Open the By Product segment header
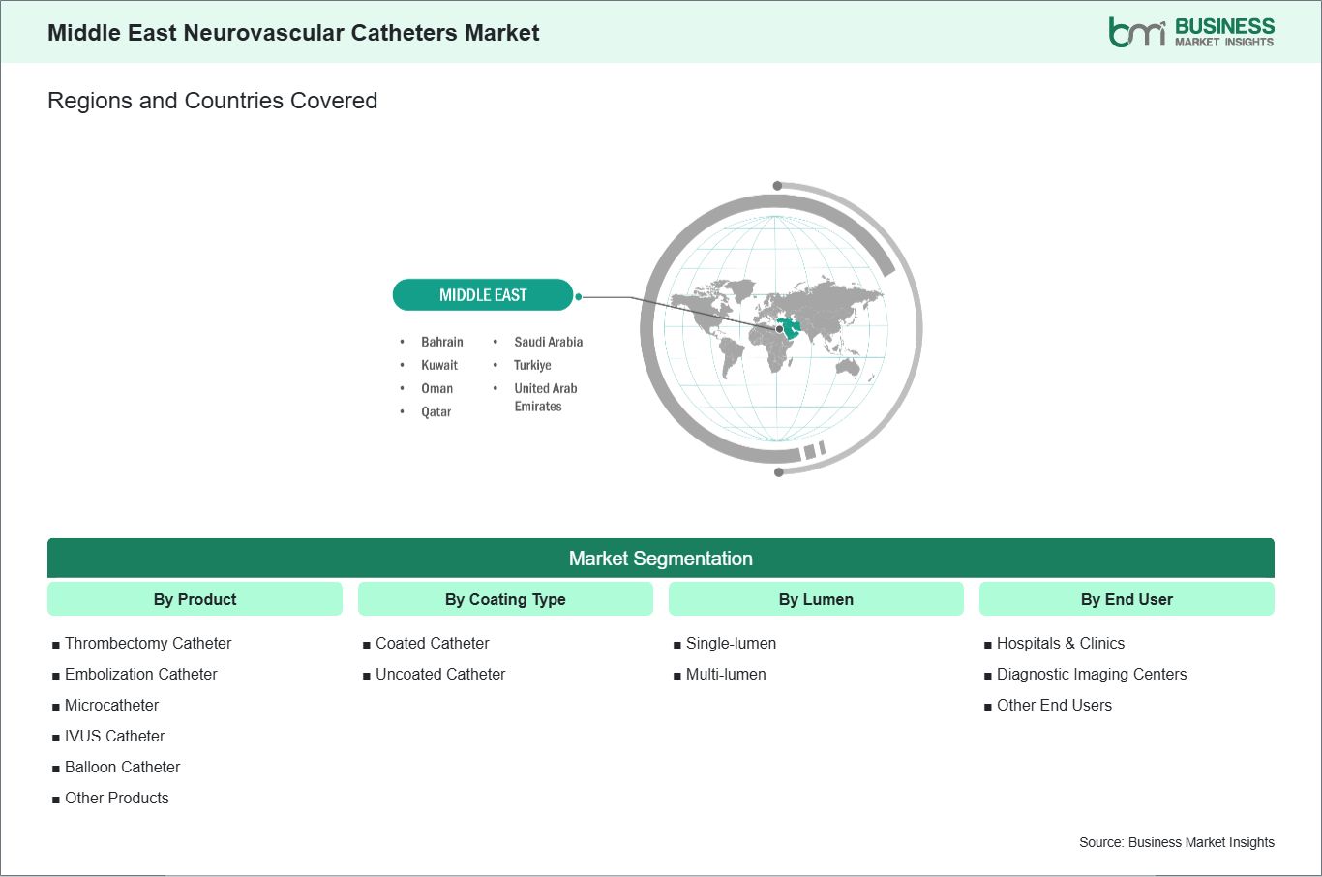The image size is (1322, 877). (195, 599)
